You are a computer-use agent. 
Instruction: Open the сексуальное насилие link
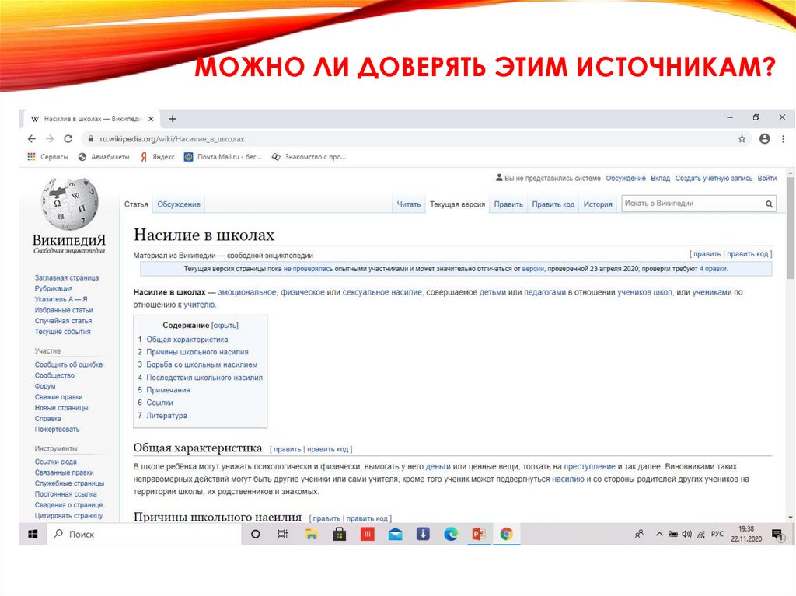click(x=382, y=292)
